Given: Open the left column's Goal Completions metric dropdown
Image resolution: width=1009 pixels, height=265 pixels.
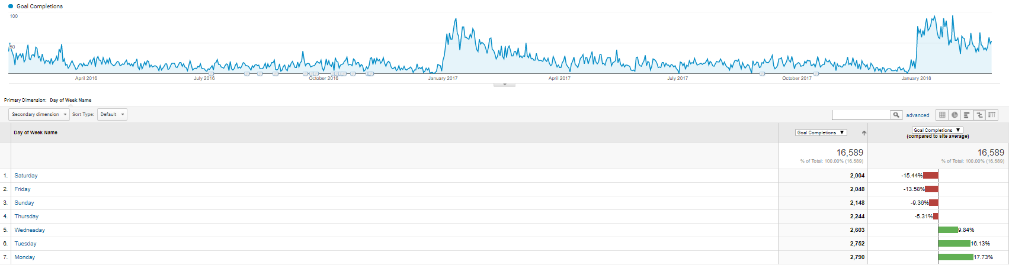Looking at the screenshot, I should tap(821, 132).
